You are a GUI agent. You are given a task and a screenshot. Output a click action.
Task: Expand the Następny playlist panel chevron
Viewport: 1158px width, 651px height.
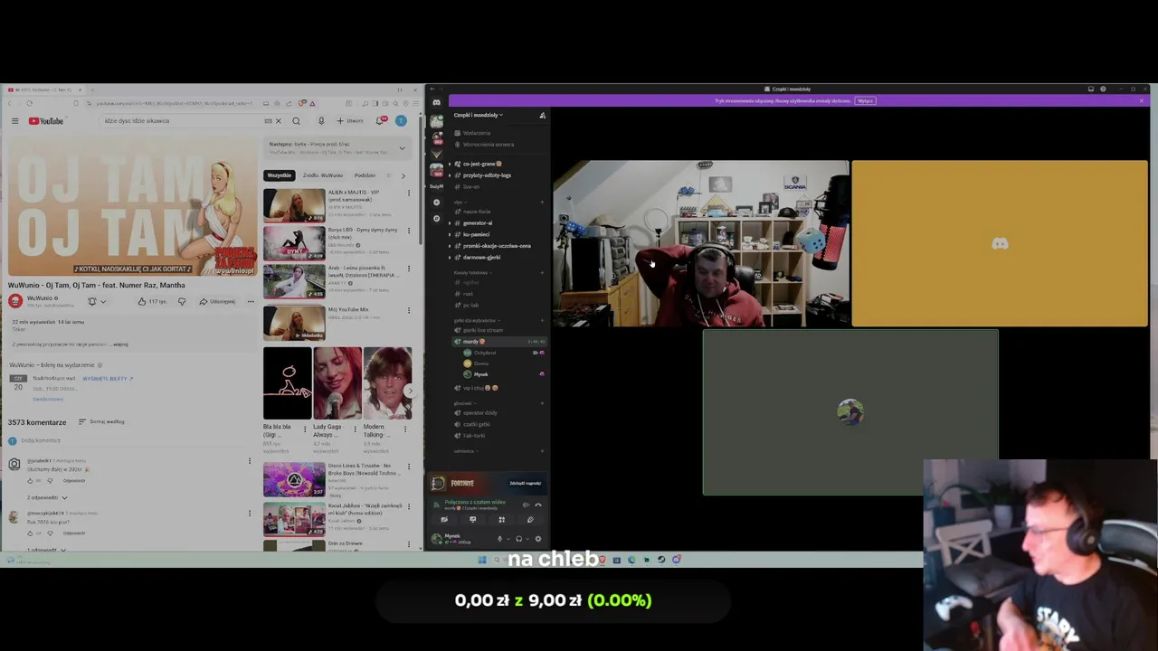click(403, 148)
